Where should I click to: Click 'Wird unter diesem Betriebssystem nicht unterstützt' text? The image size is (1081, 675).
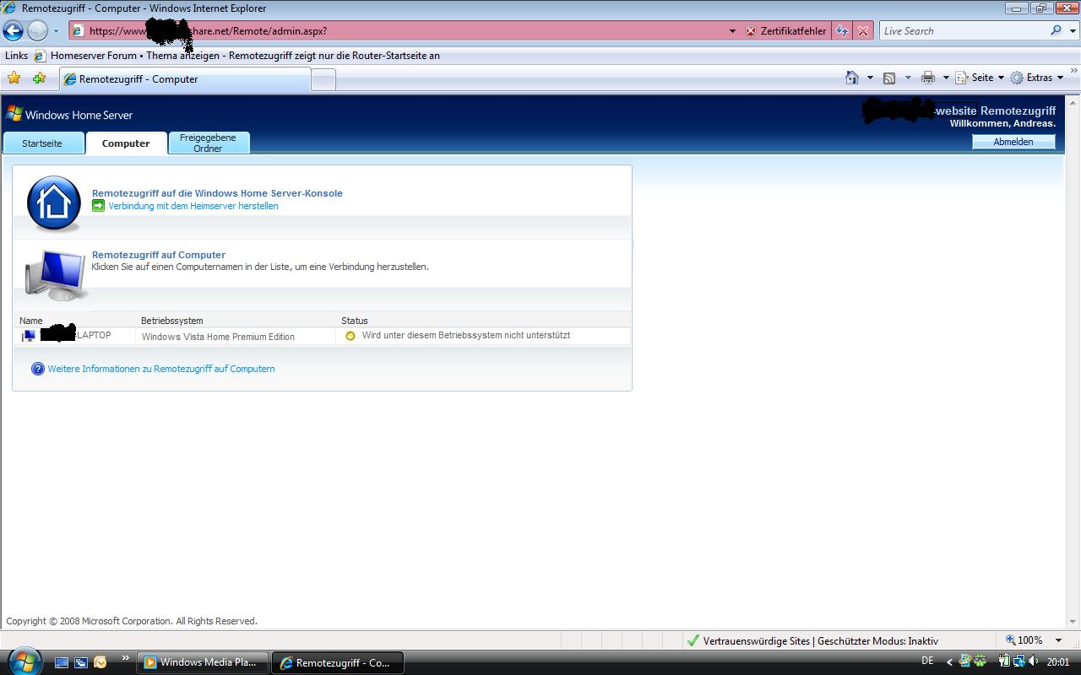pyautogui.click(x=466, y=335)
